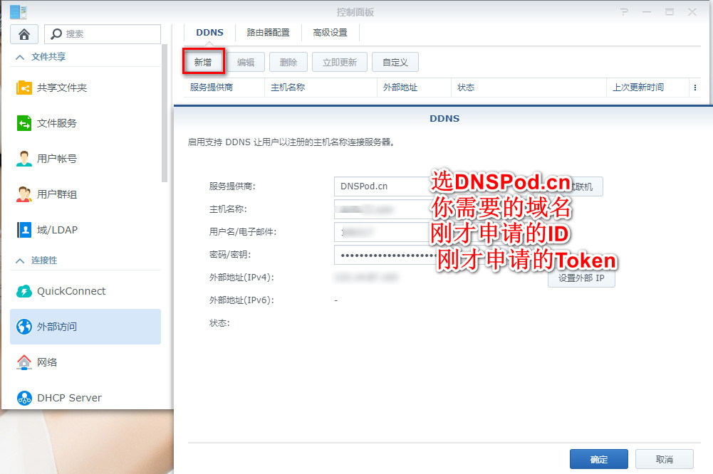Click the 设置外部 IP button
The image size is (713, 474).
[581, 278]
